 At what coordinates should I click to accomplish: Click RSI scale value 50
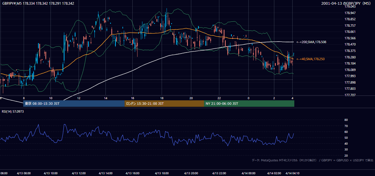click(346, 138)
